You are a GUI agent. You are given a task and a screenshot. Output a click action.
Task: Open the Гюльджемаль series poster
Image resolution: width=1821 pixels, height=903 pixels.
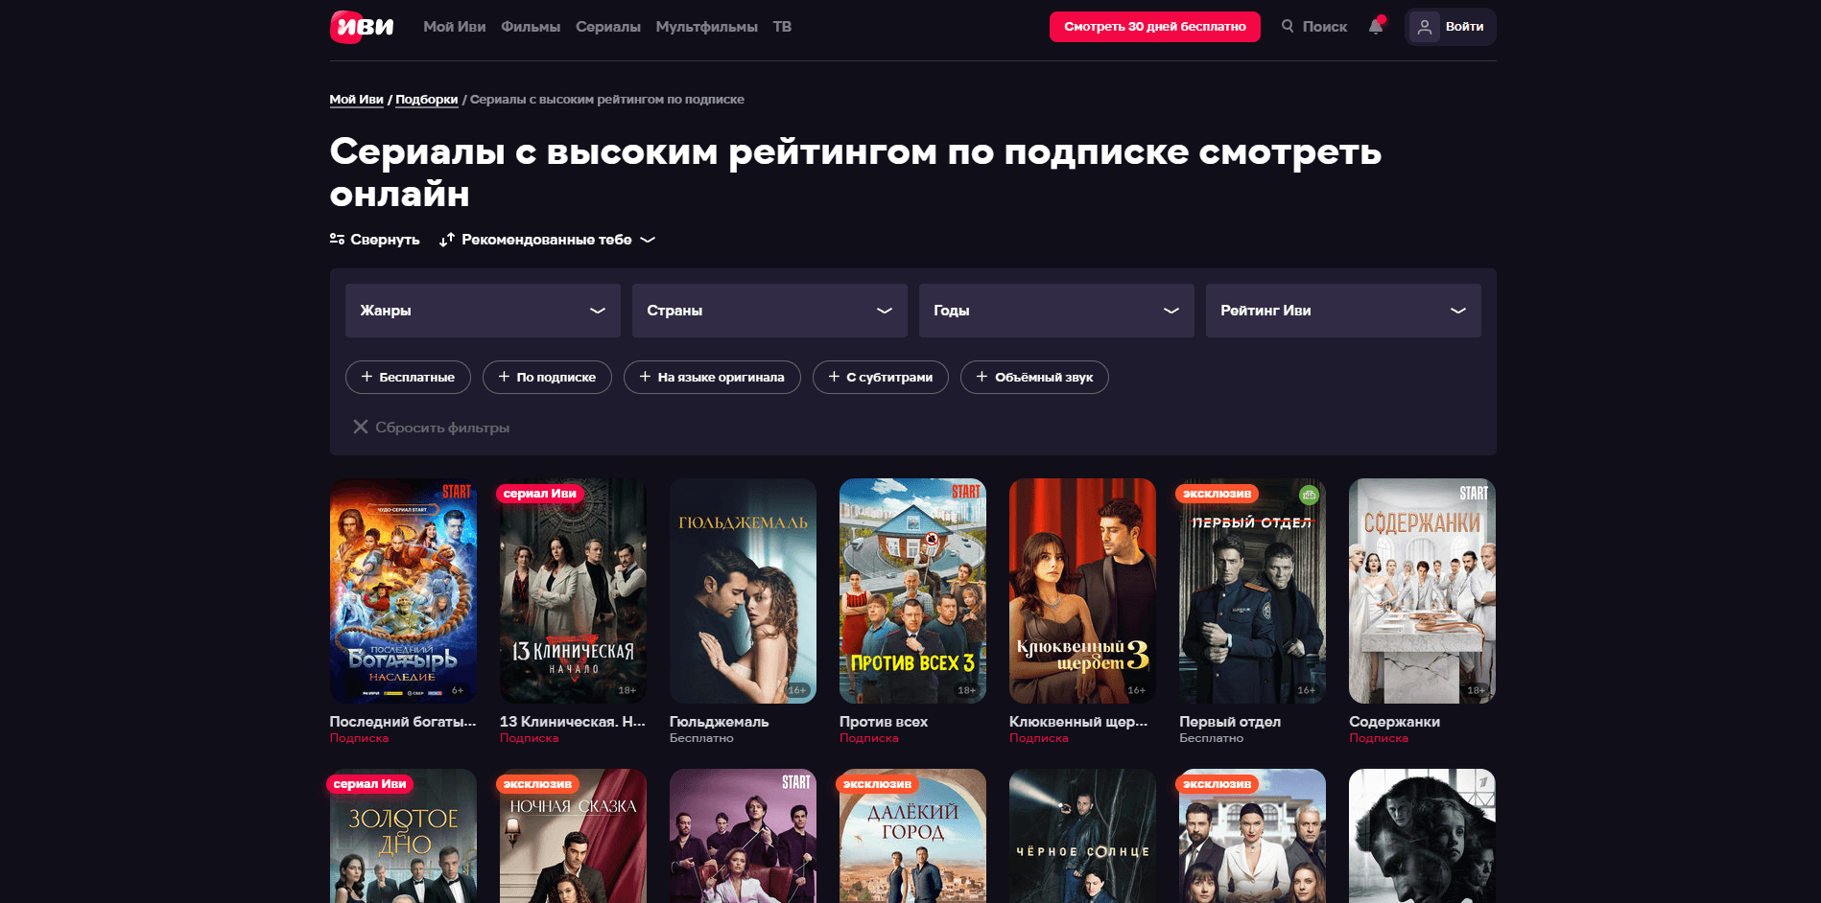click(743, 590)
